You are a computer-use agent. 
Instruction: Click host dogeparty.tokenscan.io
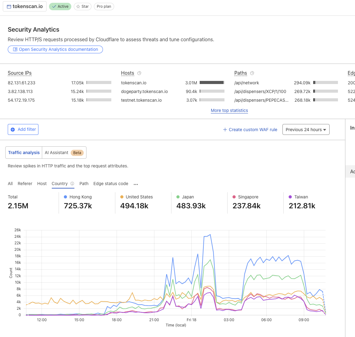tap(144, 91)
